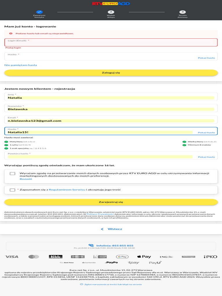Image resolution: width=222 pixels, height=296 pixels.
Task: Open the completed Zawartość koszyka step
Action: coord(39,14)
